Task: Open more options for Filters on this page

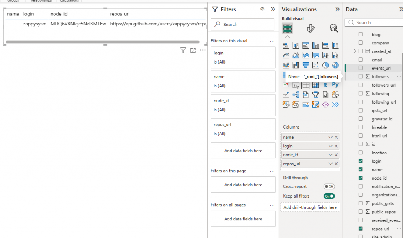Action: point(272,171)
